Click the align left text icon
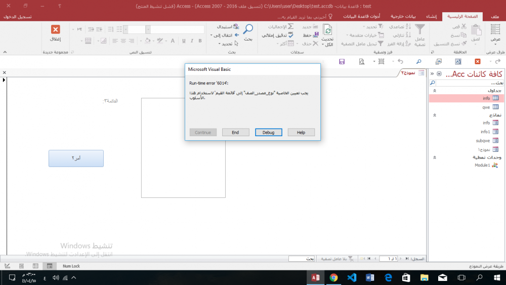Screen dimensions: 506x285 115,40
